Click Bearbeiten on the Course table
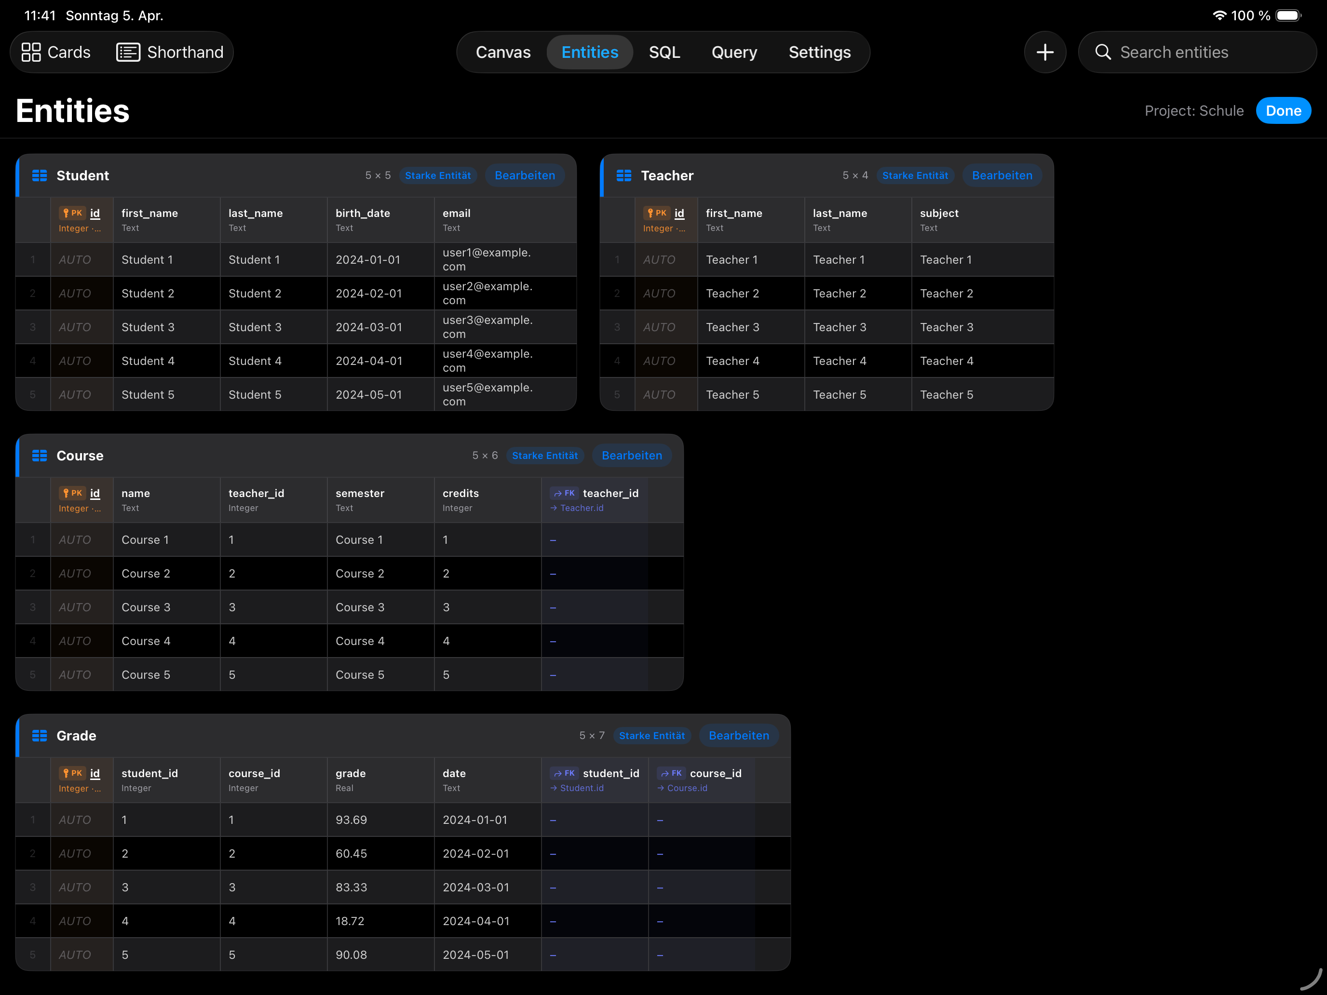Screen dimensions: 1327x995 (x=632, y=456)
